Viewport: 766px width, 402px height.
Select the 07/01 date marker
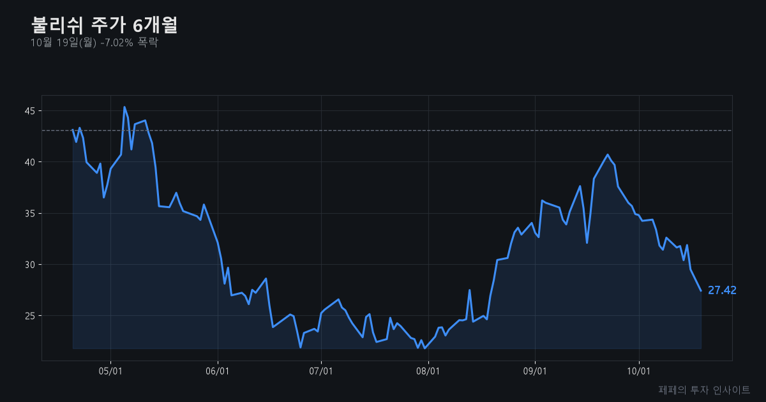(321, 371)
